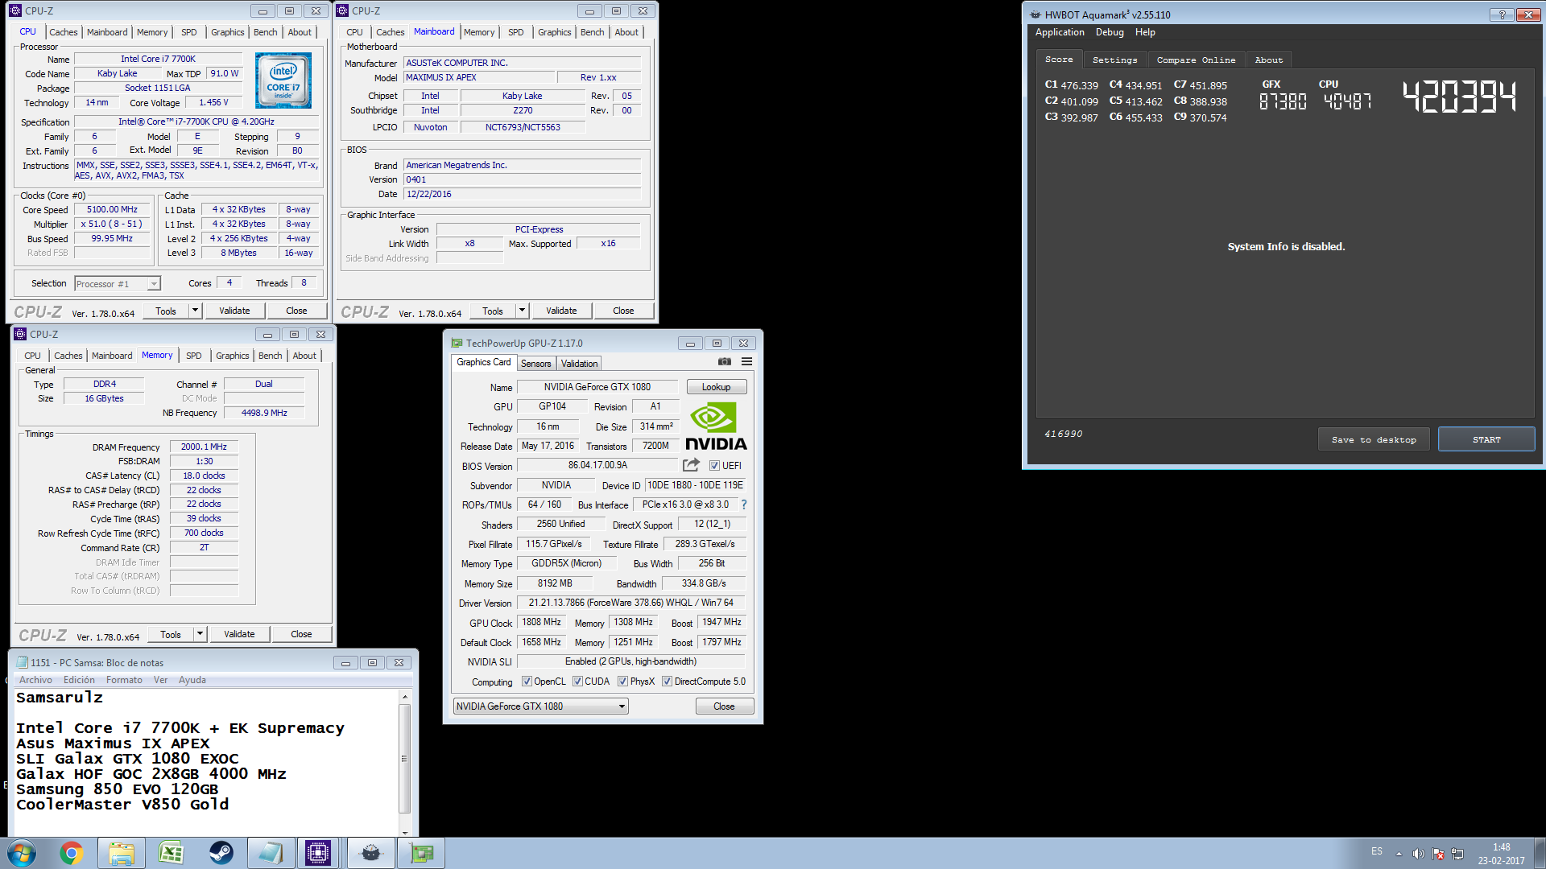
Task: Open Google Chrome from taskbar
Action: 72,853
